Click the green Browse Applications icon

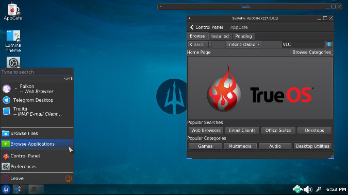(x=6, y=144)
